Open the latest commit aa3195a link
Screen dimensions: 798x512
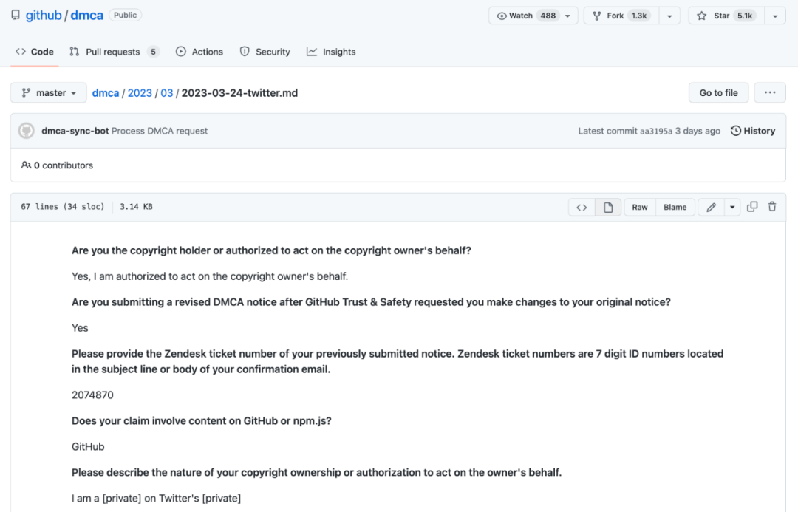(656, 131)
